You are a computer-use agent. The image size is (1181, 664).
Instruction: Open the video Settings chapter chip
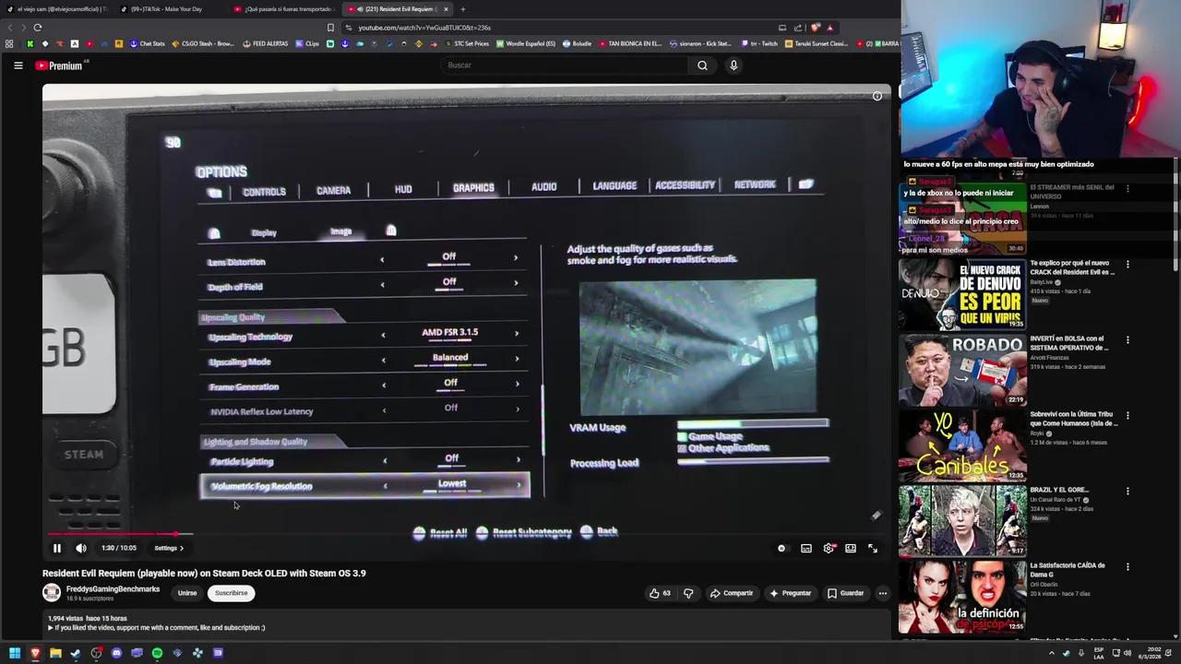tap(168, 548)
